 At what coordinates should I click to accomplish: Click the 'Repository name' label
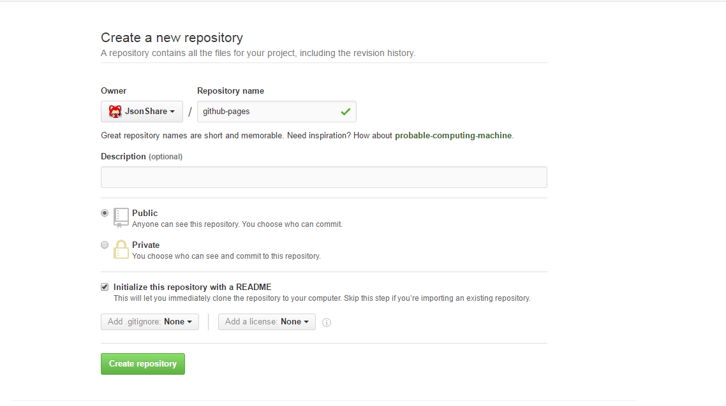tap(230, 91)
